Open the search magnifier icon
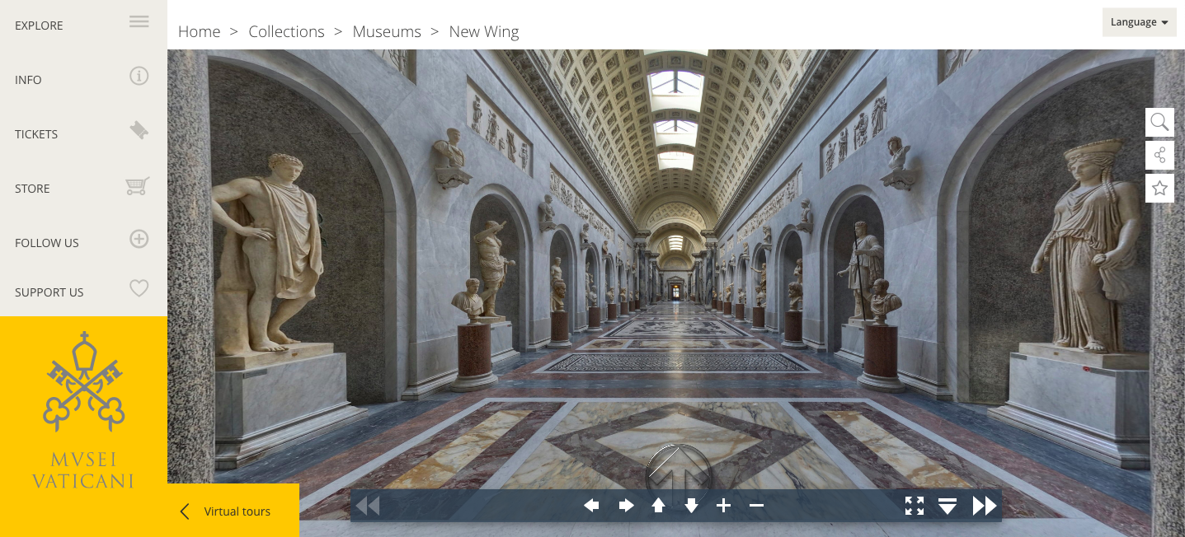This screenshot has height=537, width=1185. pyautogui.click(x=1159, y=123)
